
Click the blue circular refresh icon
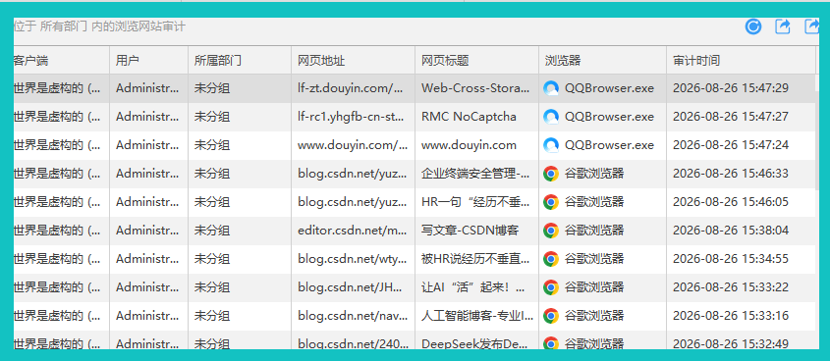coord(752,26)
